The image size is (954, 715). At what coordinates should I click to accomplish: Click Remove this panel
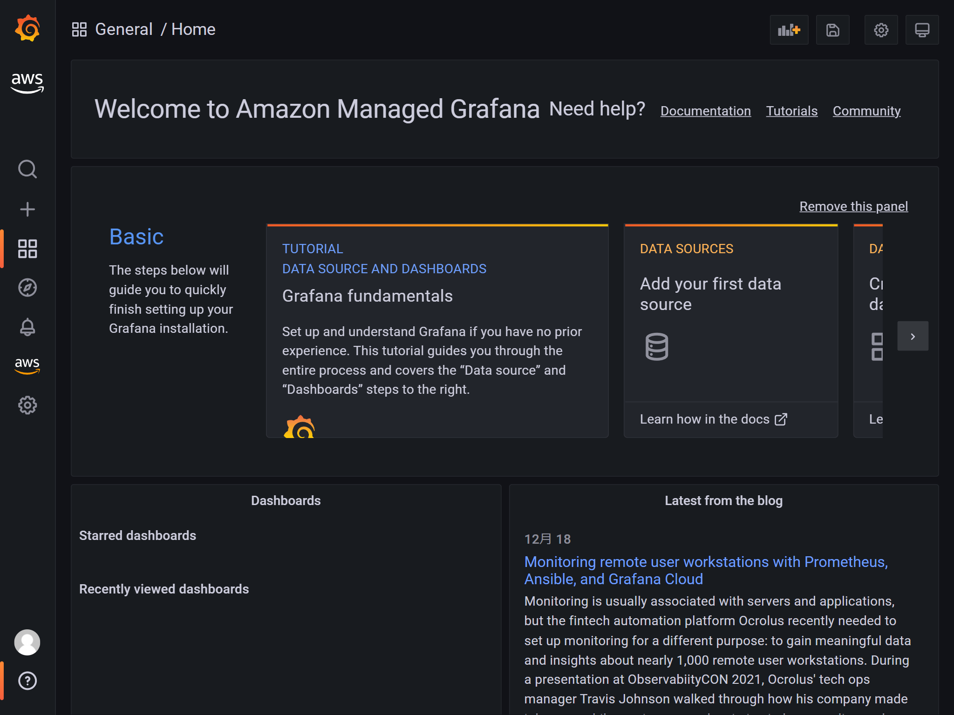854,206
